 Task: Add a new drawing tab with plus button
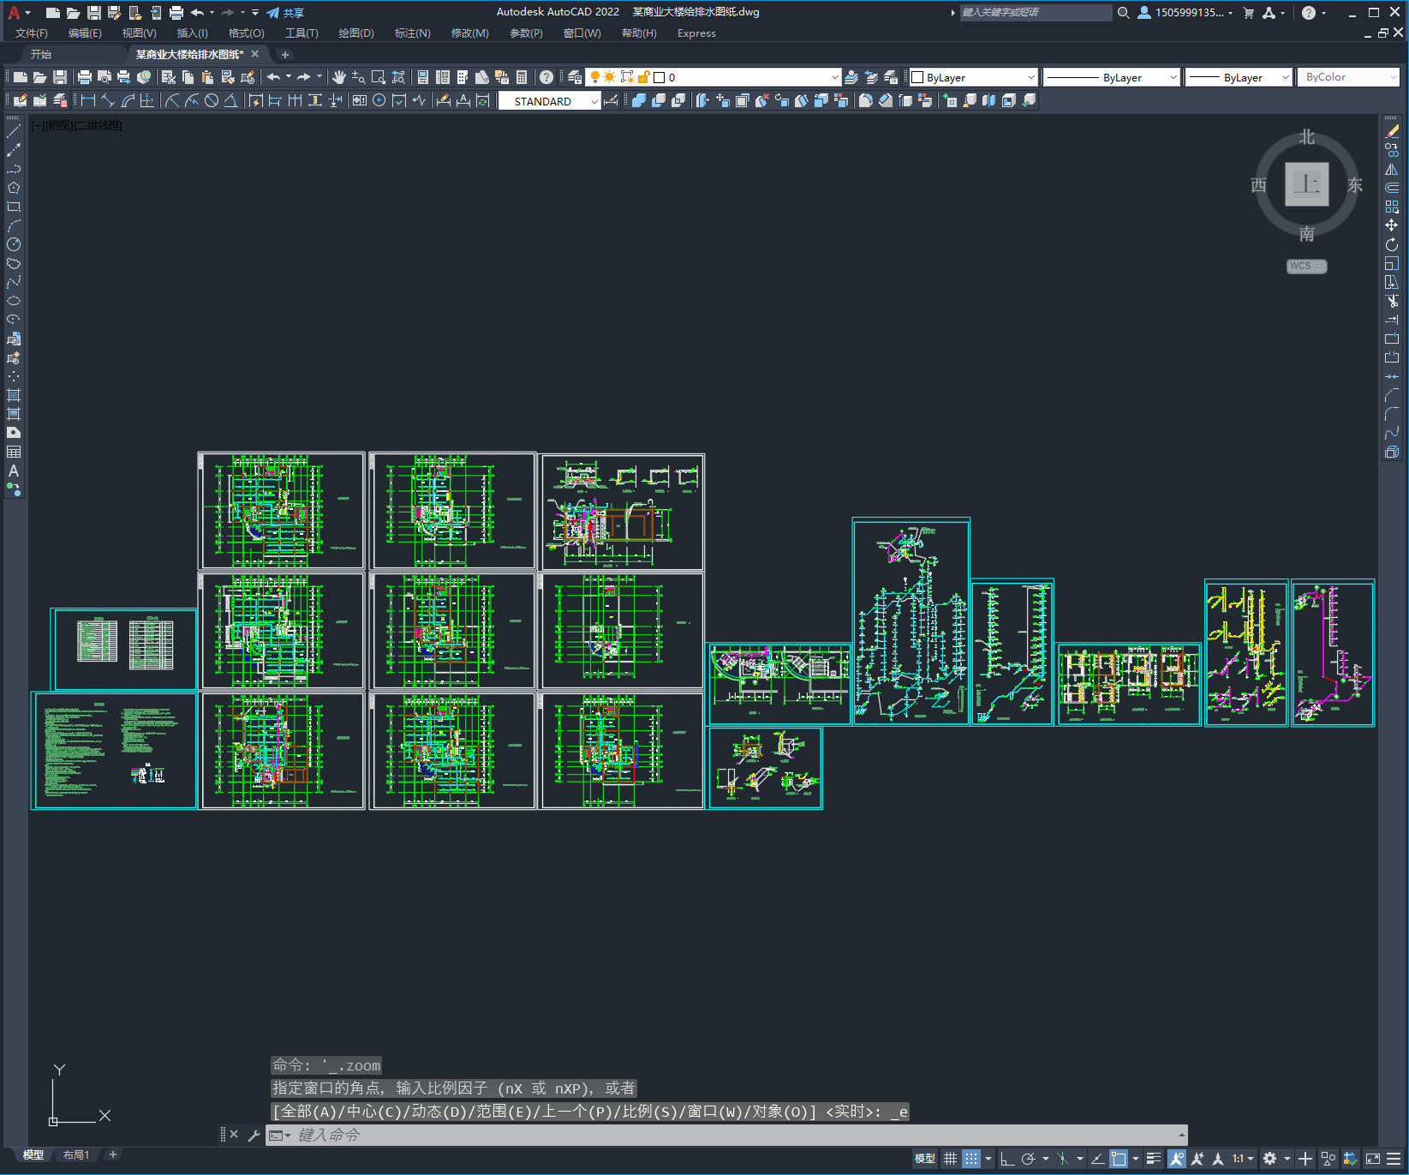(x=284, y=55)
